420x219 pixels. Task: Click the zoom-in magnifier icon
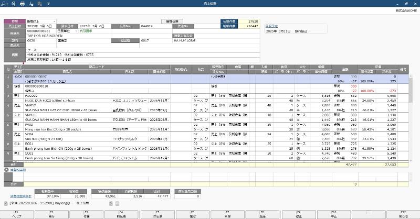point(5,3)
